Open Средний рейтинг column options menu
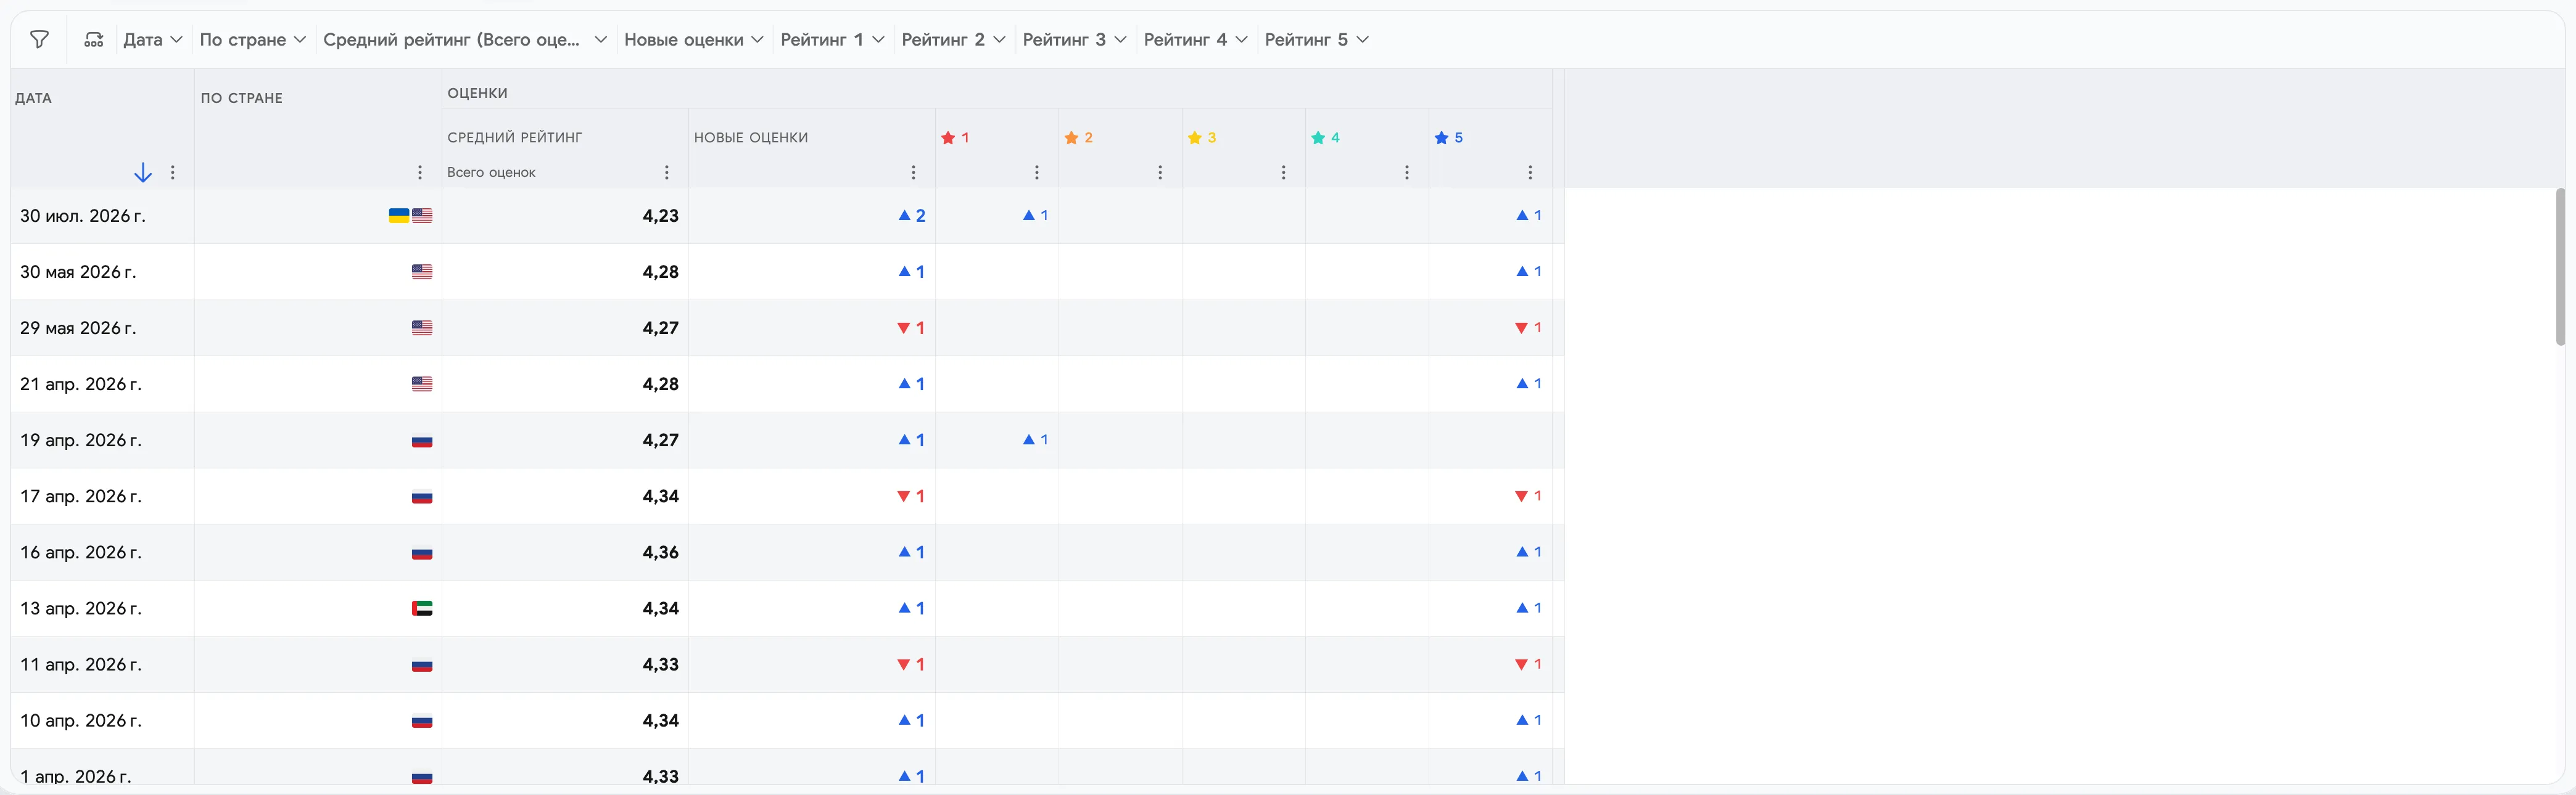This screenshot has height=795, width=2576. [667, 173]
